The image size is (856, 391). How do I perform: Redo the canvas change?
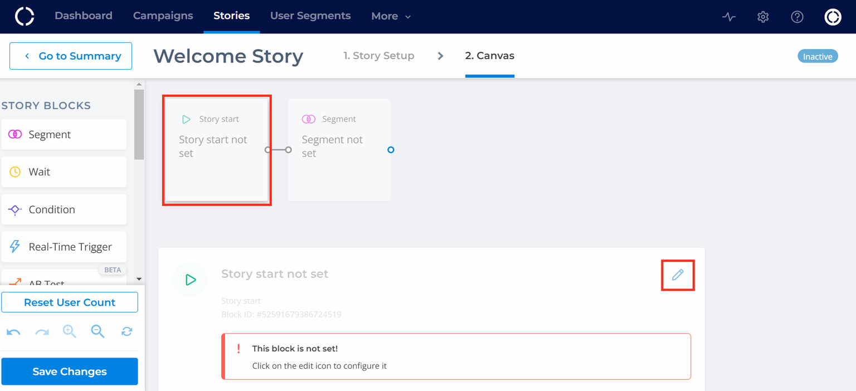[x=42, y=332]
